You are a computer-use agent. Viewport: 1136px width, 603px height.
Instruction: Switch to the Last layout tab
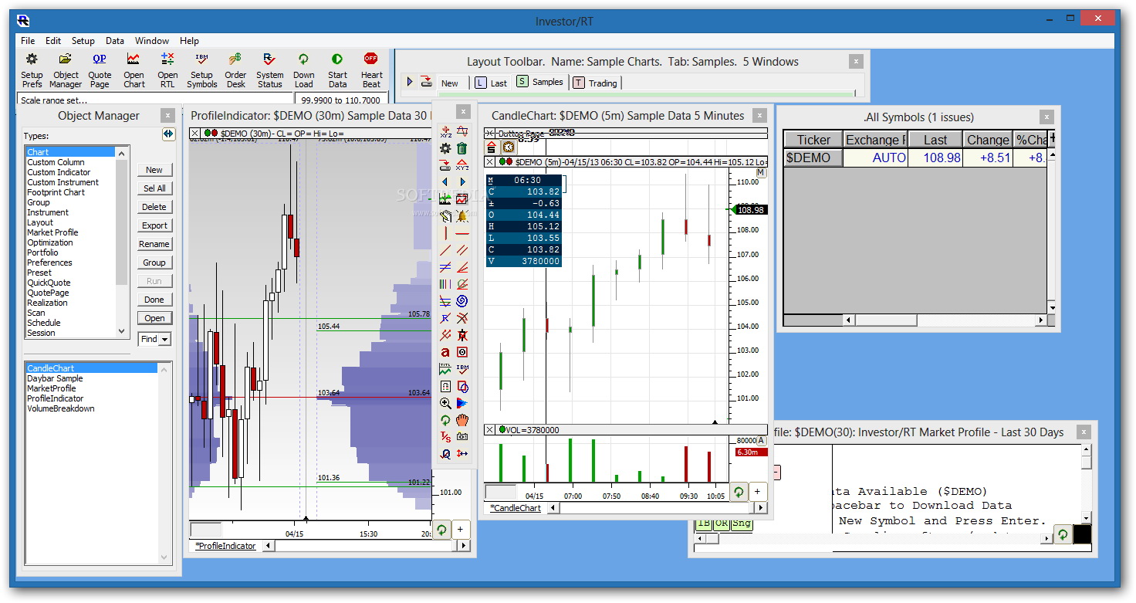[x=492, y=83]
